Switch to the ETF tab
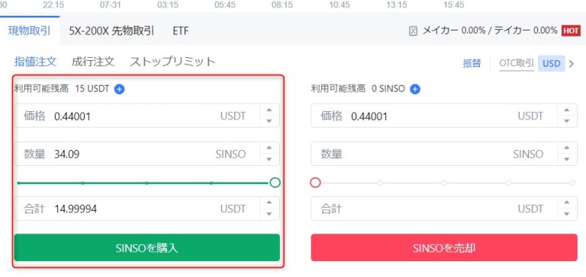Image resolution: width=586 pixels, height=277 pixels. coord(181,31)
